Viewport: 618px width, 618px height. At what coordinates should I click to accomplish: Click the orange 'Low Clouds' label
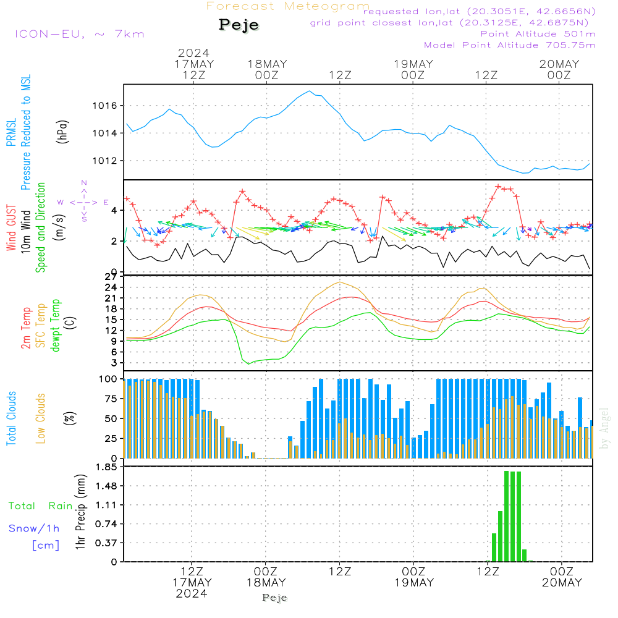coord(41,418)
